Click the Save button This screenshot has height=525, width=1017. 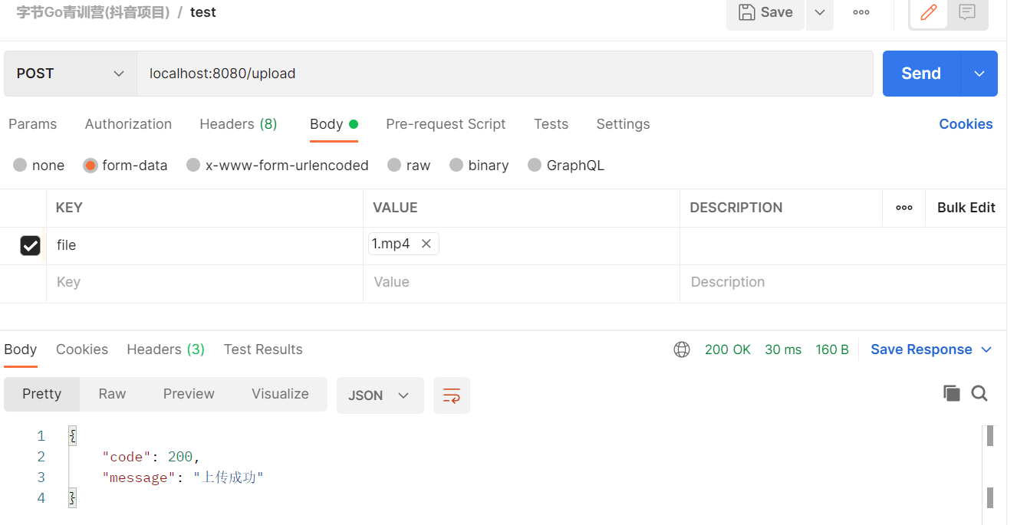point(765,12)
